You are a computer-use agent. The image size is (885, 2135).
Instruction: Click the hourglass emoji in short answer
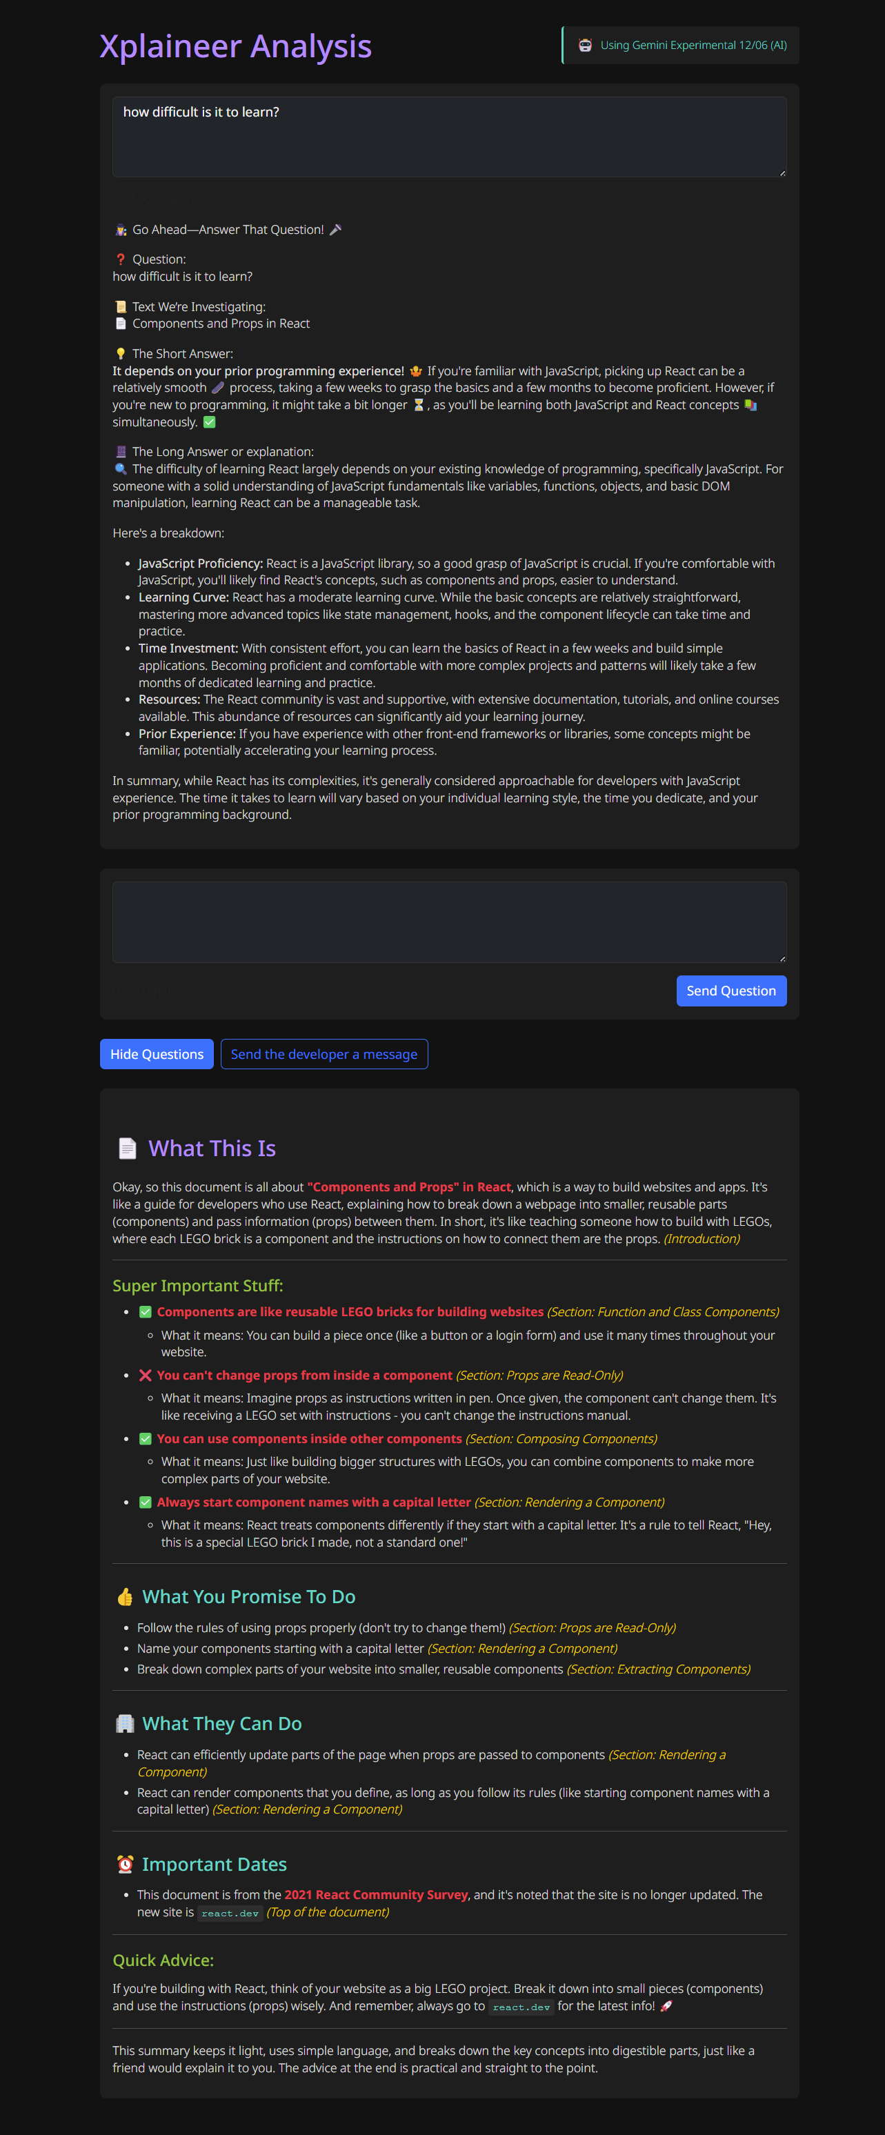tap(419, 404)
